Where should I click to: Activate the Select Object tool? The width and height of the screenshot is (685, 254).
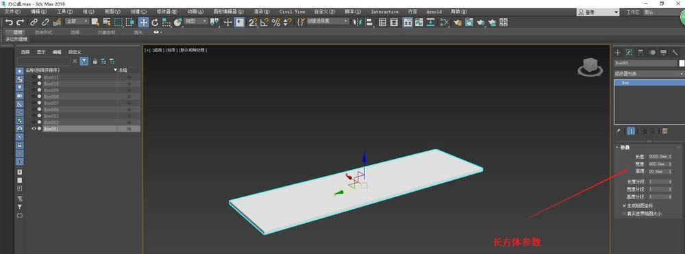[x=95, y=23]
